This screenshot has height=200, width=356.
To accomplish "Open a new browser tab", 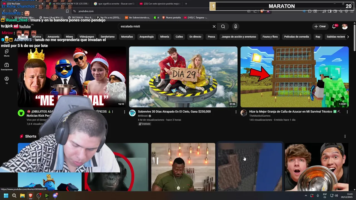I will point(186,4).
